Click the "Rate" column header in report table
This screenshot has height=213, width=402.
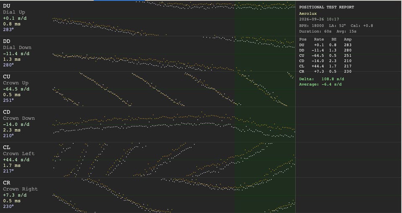(319, 39)
